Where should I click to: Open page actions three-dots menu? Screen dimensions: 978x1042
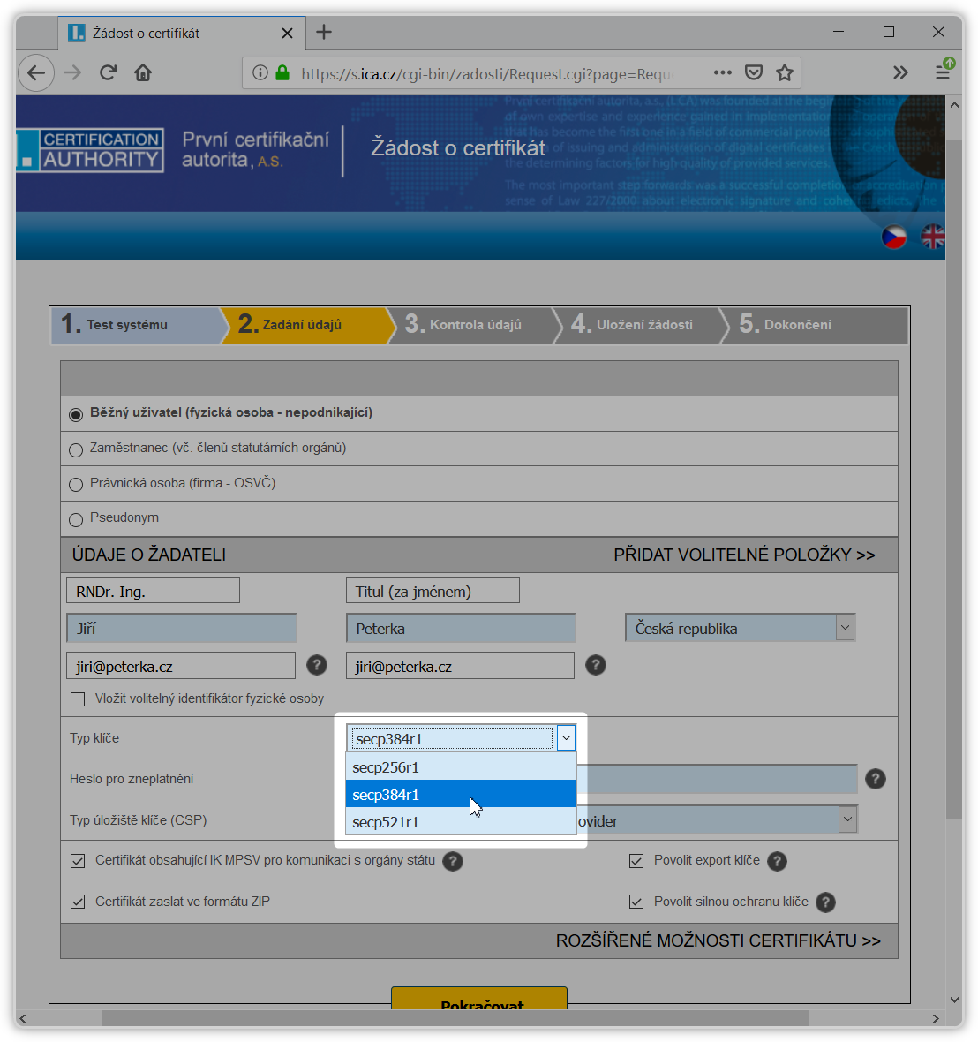(x=723, y=72)
